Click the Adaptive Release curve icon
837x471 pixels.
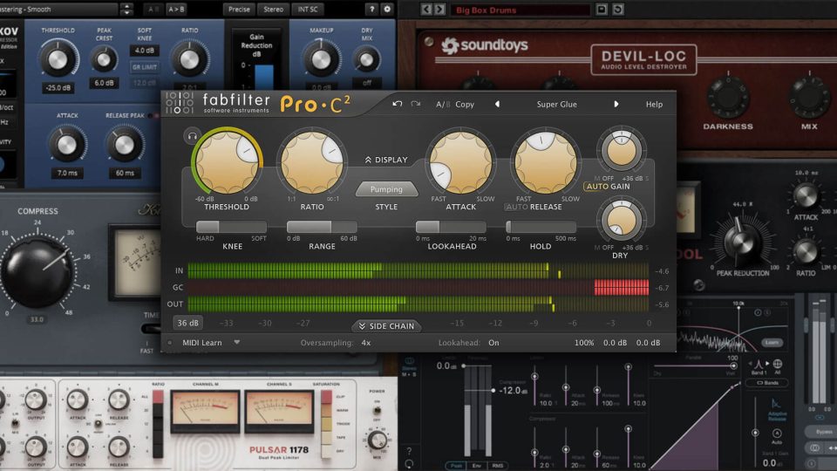point(776,404)
